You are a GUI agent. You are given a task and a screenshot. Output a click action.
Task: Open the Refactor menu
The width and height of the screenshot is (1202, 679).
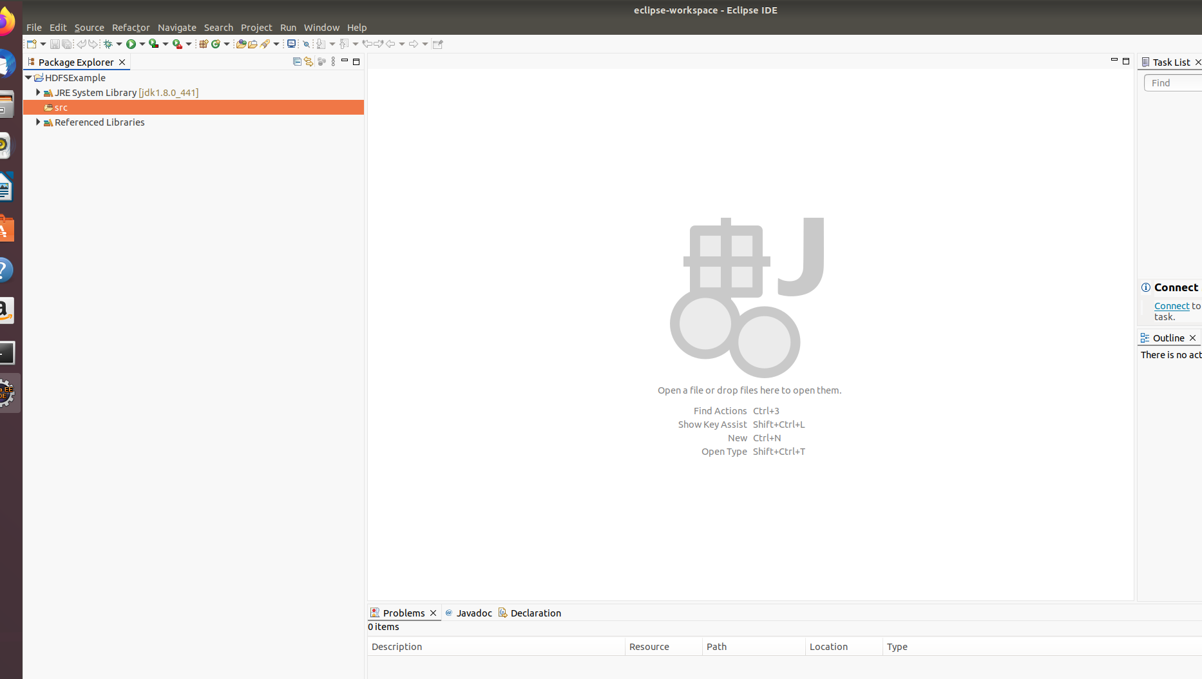pos(131,27)
